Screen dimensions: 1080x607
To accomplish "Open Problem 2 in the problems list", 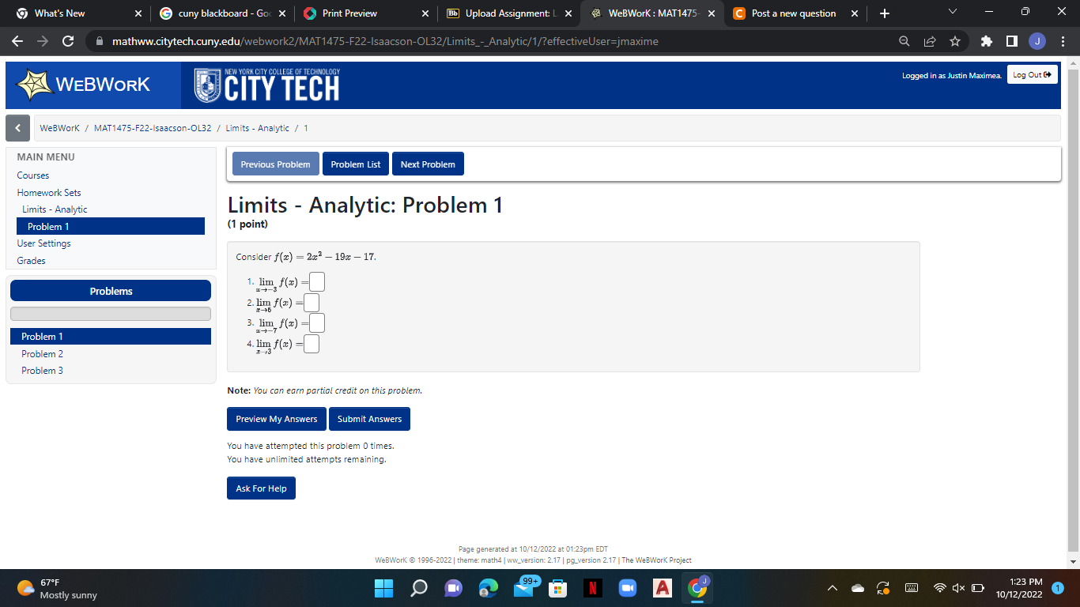I will (42, 353).
